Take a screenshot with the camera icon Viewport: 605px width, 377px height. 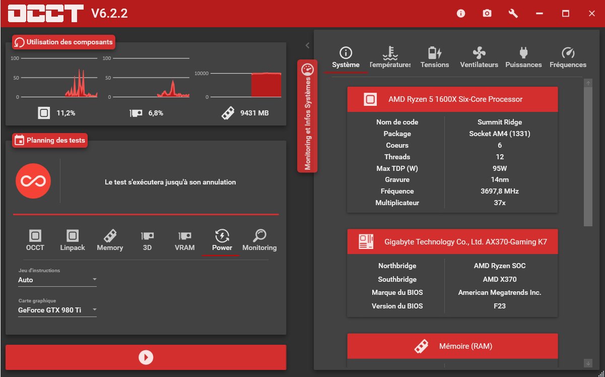click(x=487, y=14)
